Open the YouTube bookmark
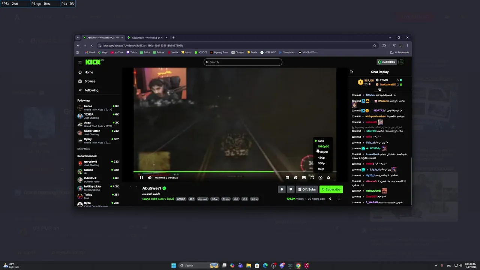This screenshot has width=480, height=270. point(117,52)
